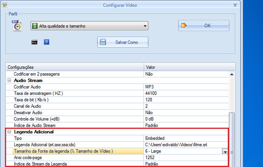Screen dimensions: 263x167
Task: Collapse the Legenda Adicional section
Action: coord(9,132)
